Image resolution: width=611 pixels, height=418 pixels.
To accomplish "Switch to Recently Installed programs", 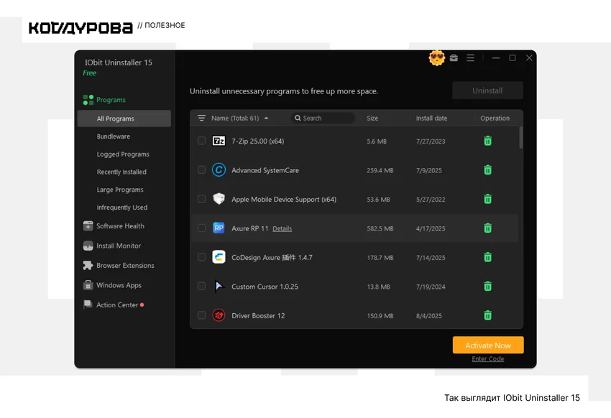I will [x=121, y=172].
